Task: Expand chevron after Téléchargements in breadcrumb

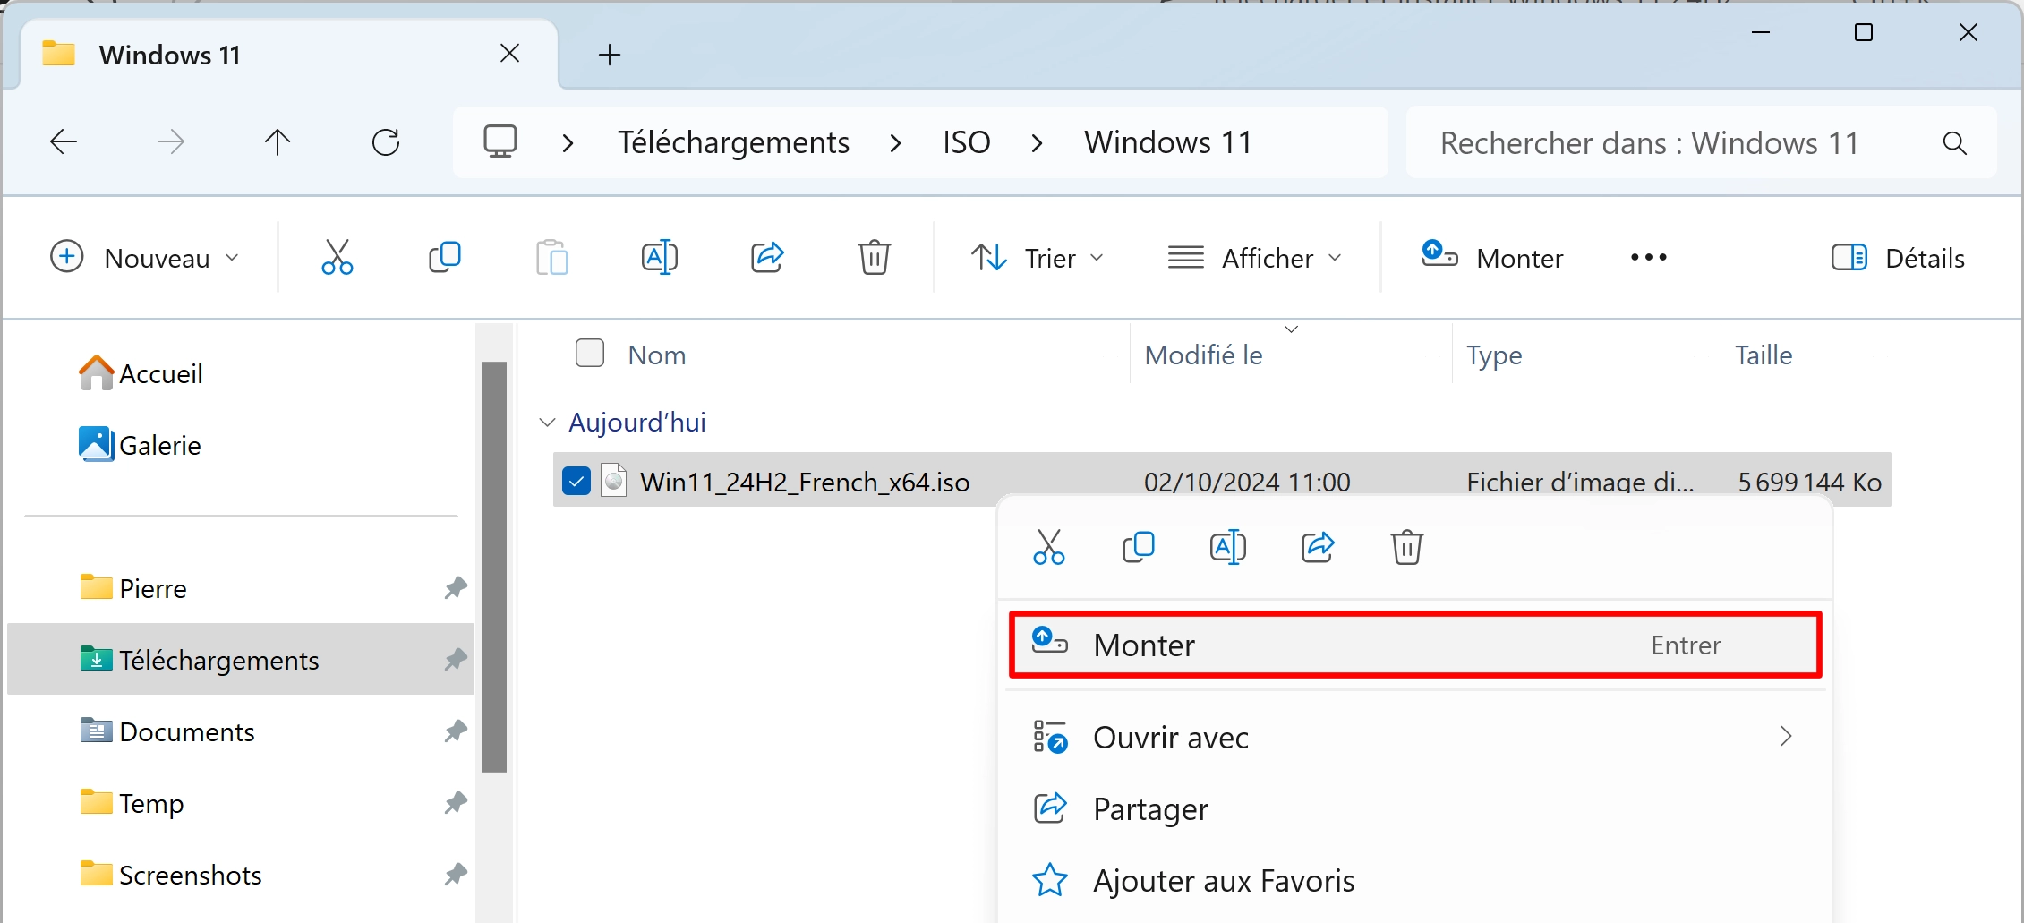Action: pos(895,143)
